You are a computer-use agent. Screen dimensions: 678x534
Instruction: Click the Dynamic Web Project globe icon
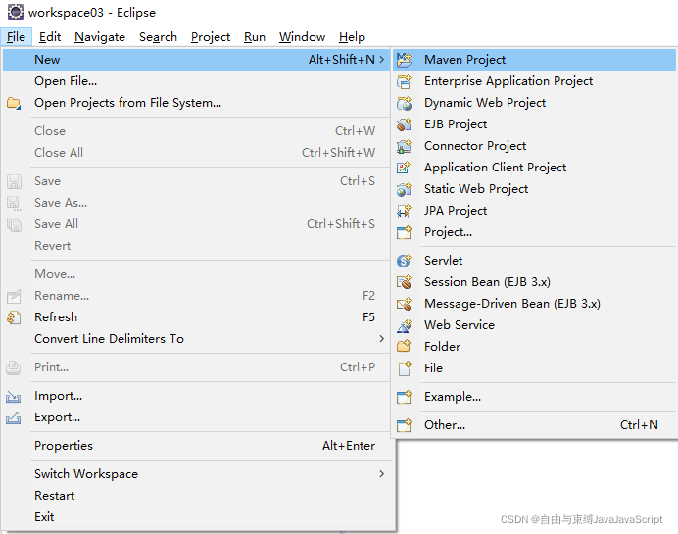pos(404,103)
